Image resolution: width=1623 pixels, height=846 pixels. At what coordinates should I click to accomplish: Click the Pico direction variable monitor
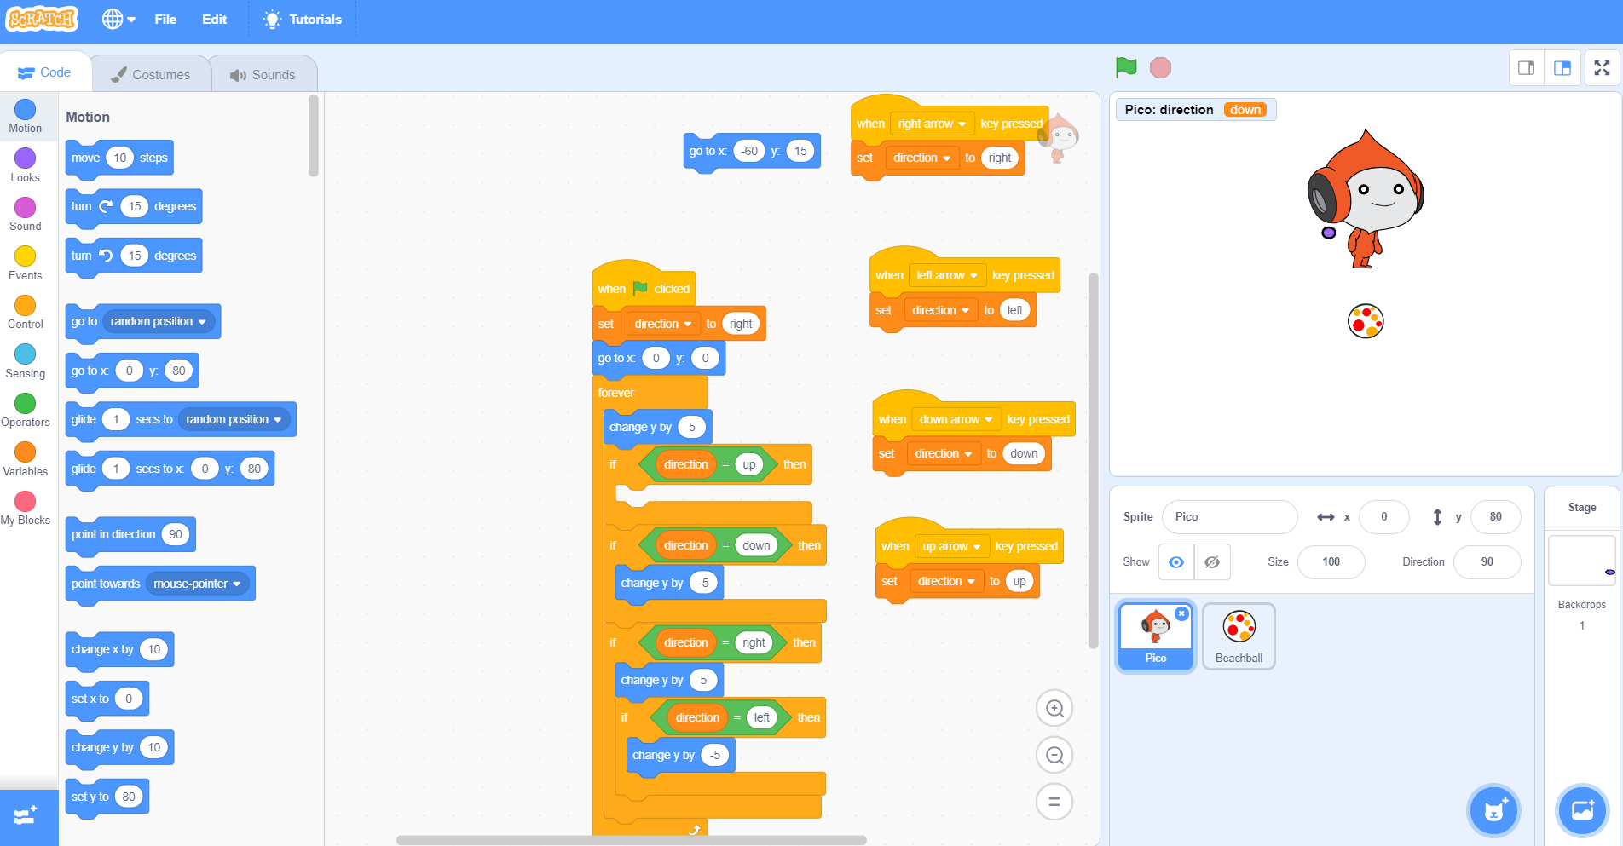(1195, 109)
